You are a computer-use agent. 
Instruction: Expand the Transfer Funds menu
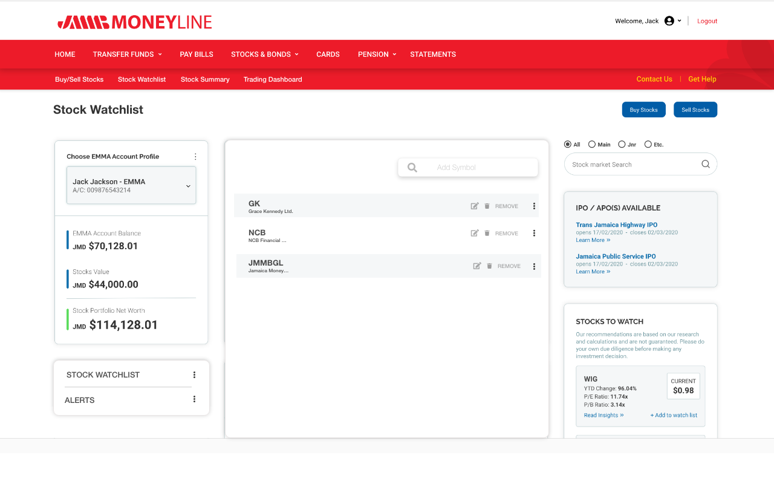128,54
